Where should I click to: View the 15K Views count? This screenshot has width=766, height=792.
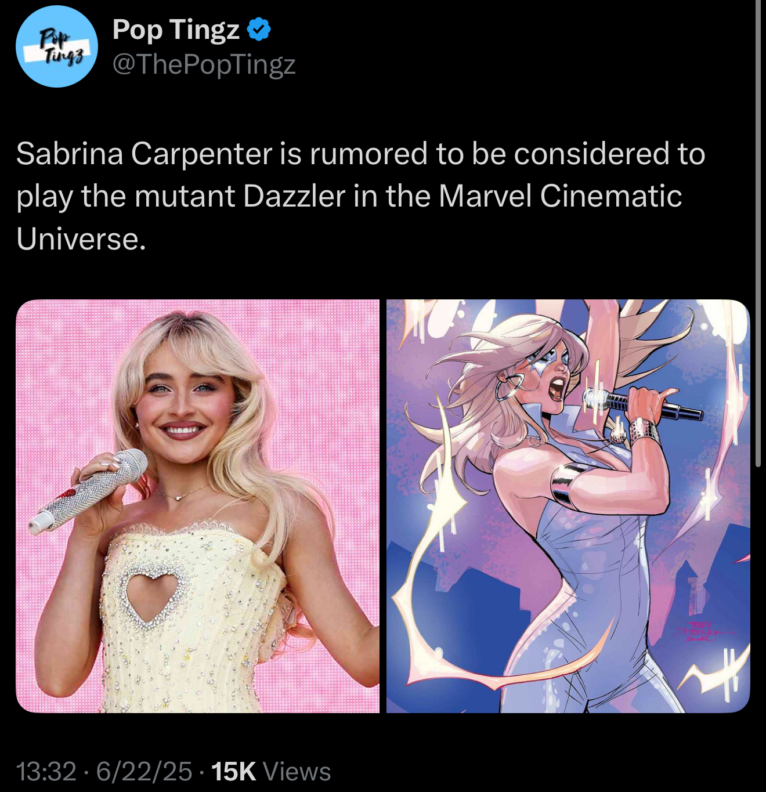tap(271, 771)
